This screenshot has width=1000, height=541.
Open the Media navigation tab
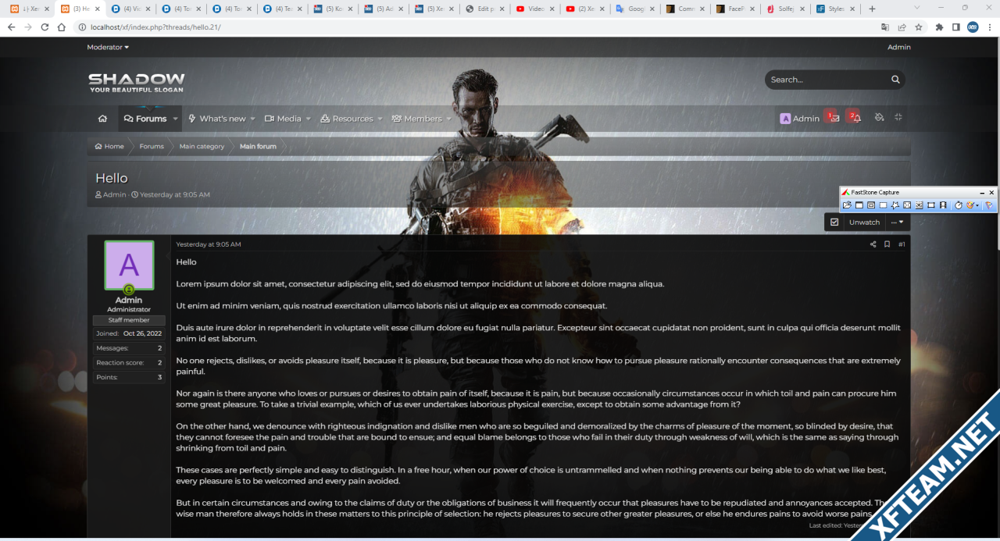283,119
